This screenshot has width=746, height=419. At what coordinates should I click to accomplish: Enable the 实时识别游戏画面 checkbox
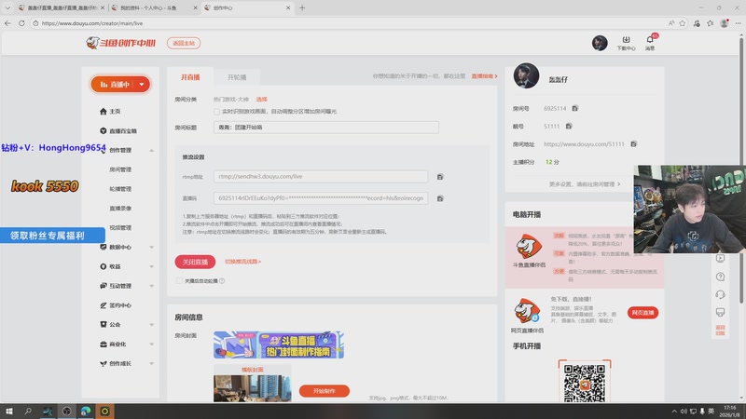coord(217,112)
